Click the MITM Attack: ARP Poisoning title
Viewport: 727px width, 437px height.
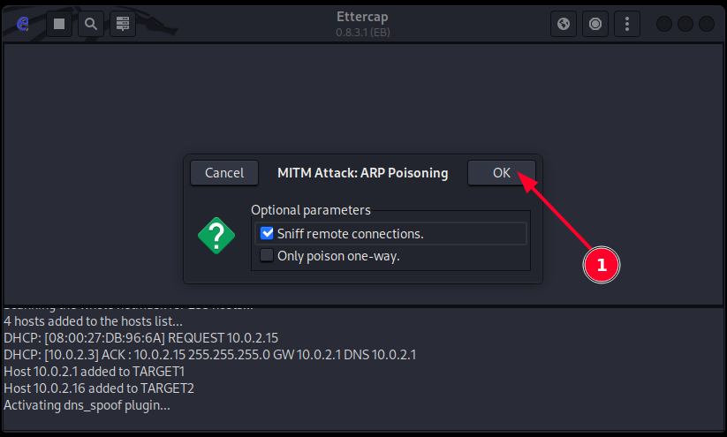(x=363, y=173)
